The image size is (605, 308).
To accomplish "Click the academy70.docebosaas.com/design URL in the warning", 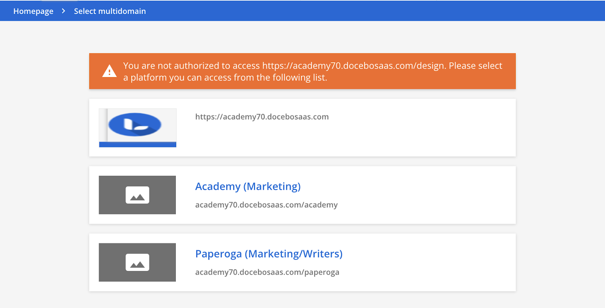I will tap(354, 66).
